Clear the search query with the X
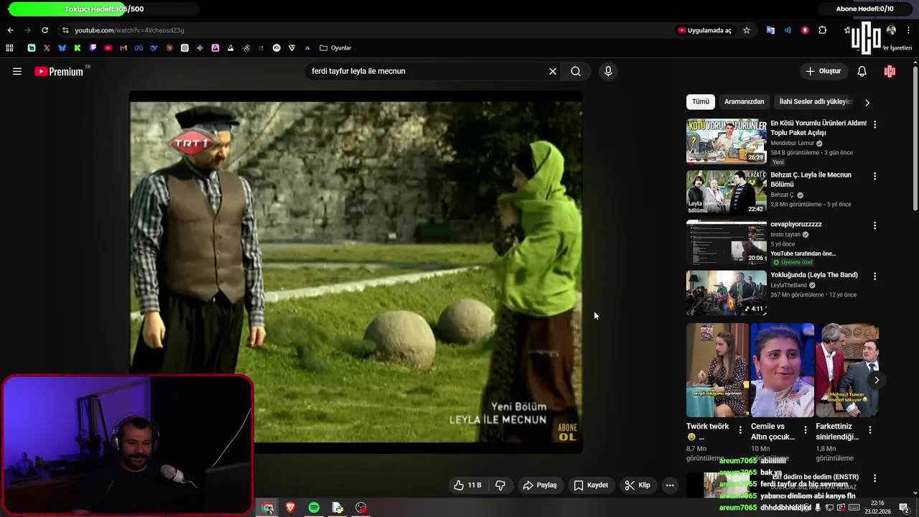The width and height of the screenshot is (919, 517). pos(553,71)
